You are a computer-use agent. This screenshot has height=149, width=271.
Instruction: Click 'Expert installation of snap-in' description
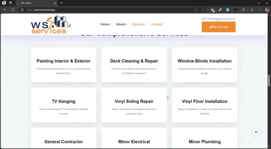point(205,111)
